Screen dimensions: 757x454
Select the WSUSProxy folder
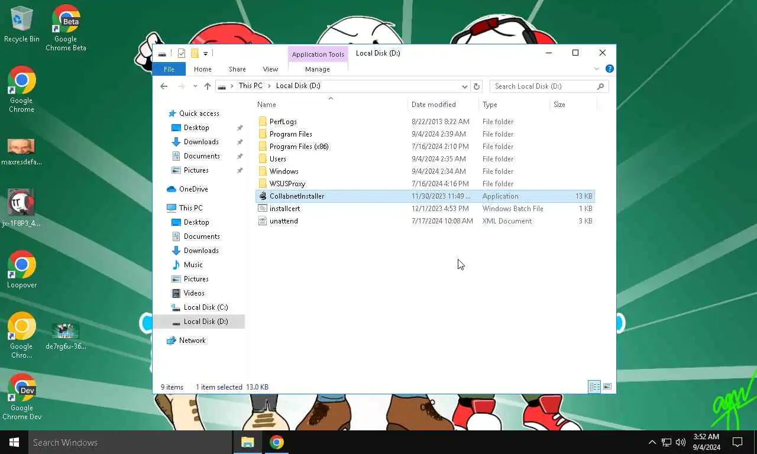(425, 184)
